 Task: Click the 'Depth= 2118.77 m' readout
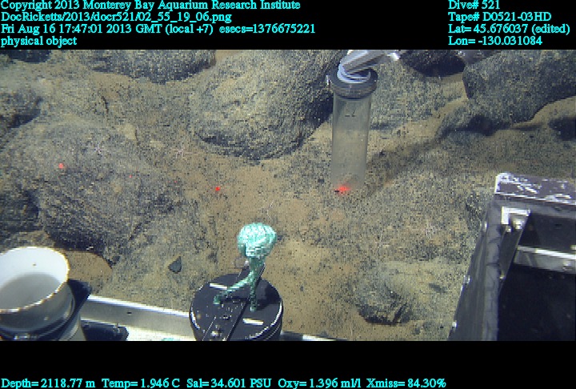coord(48,383)
